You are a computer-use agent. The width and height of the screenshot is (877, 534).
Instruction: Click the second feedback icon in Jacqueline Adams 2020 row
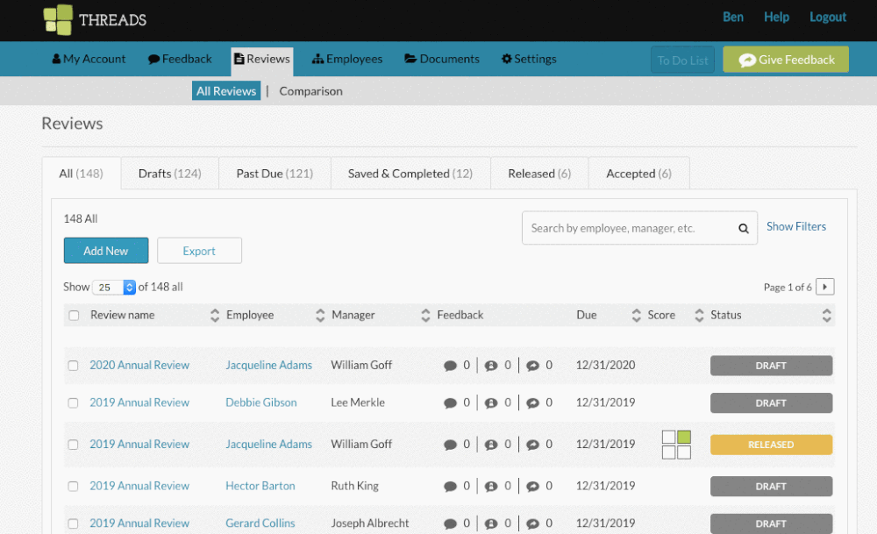pos(491,366)
